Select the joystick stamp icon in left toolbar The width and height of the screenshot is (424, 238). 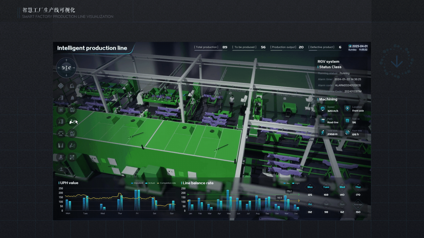(61, 157)
